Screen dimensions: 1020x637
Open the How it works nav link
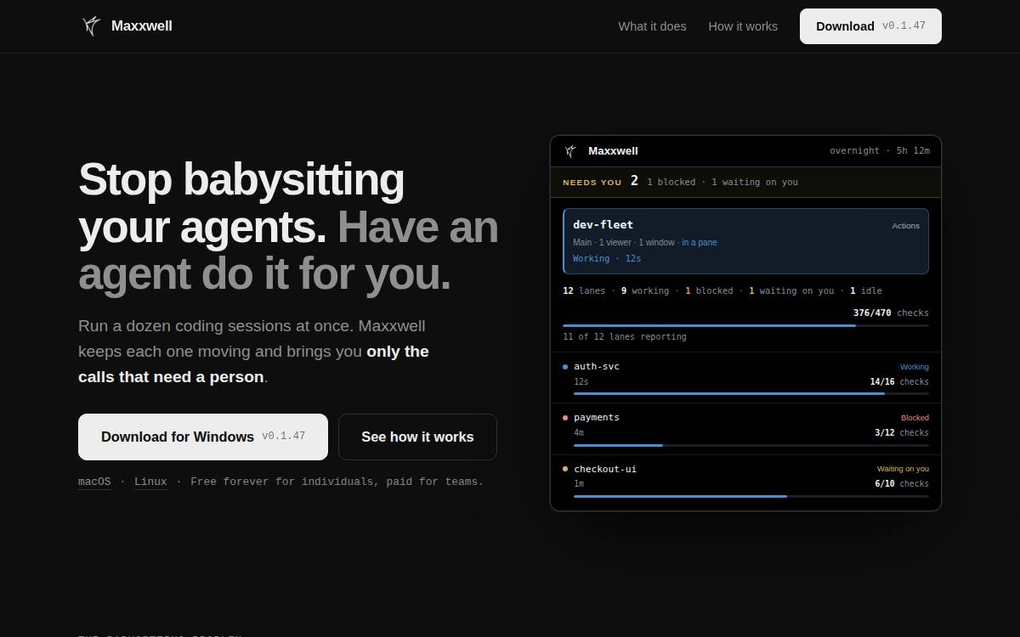[x=743, y=26]
